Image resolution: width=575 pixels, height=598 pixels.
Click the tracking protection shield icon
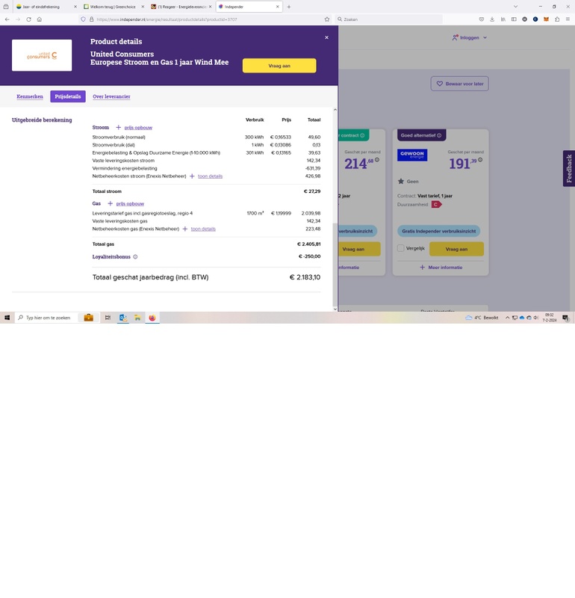point(83,19)
